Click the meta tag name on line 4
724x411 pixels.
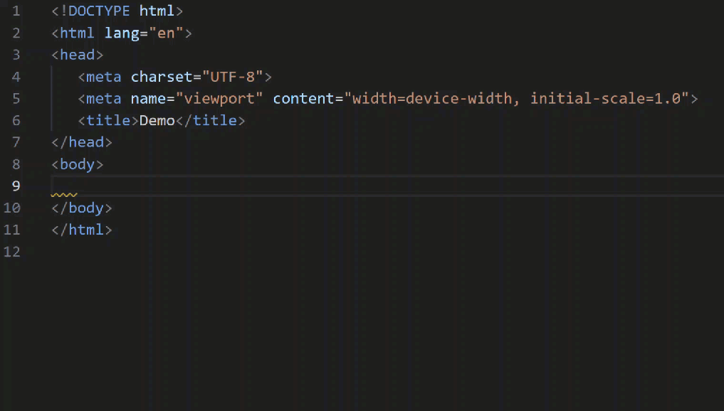104,77
